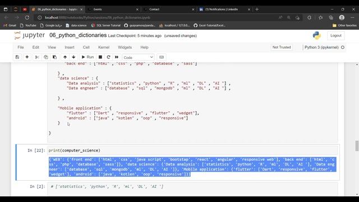
Task: Click the highlighted output of cell 22
Action: (192, 167)
